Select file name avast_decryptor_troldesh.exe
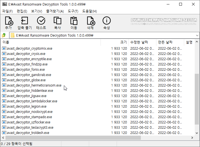Image resolution: width=200 pixels, height=147 pixels. [x=28, y=133]
